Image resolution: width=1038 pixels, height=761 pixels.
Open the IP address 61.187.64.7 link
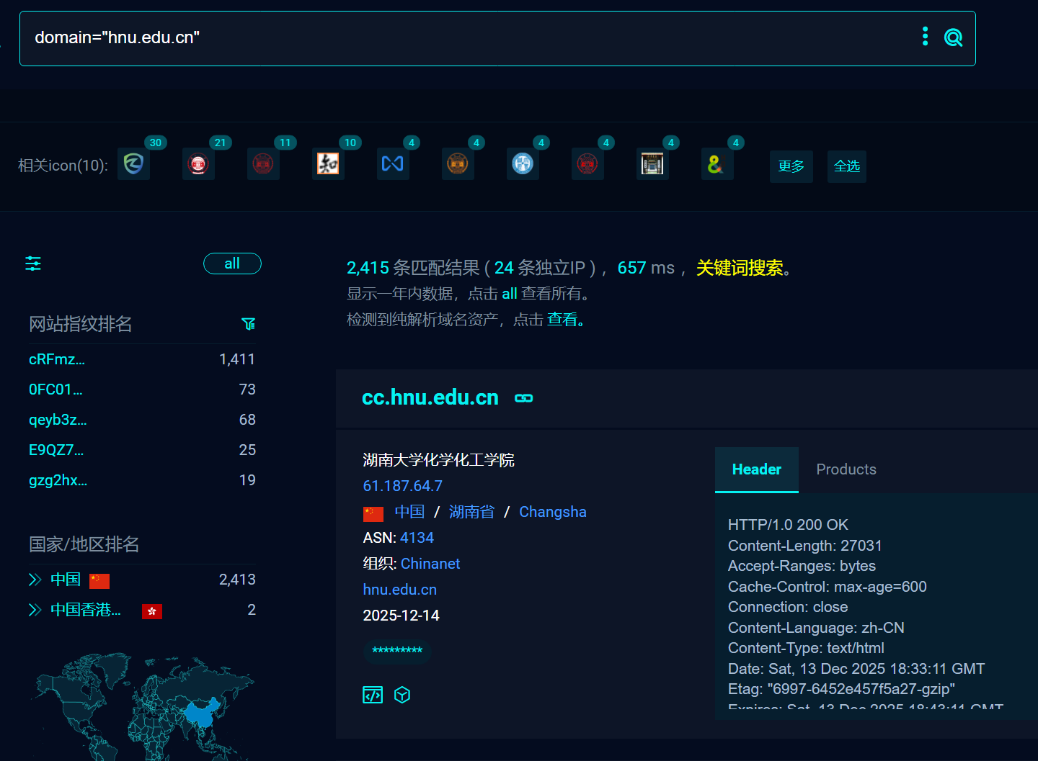402,486
